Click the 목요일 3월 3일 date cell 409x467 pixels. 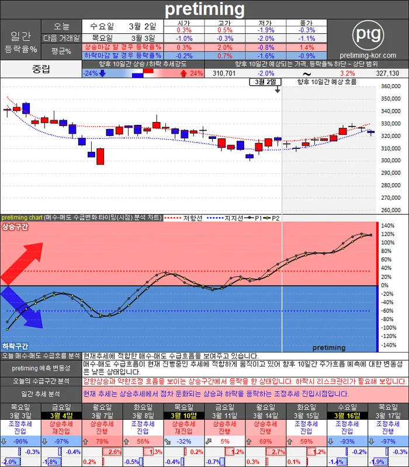coord(123,38)
